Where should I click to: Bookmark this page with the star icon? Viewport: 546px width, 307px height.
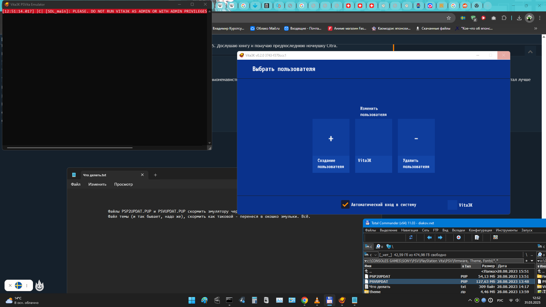coord(449,18)
